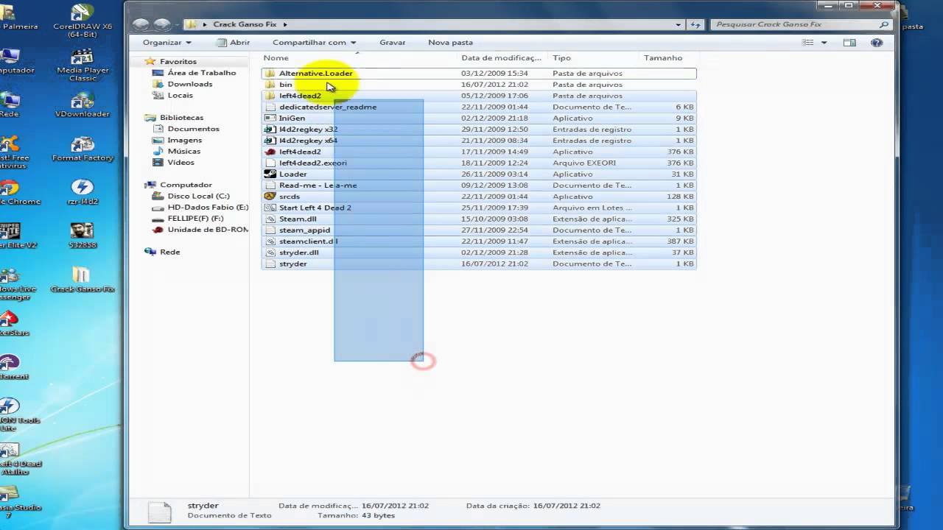Screen dimensions: 943x530
Task: Open VDownloader desktop shortcut
Action: [x=83, y=105]
